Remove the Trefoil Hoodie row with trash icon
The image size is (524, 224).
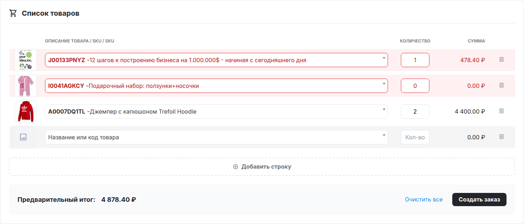coord(501,111)
